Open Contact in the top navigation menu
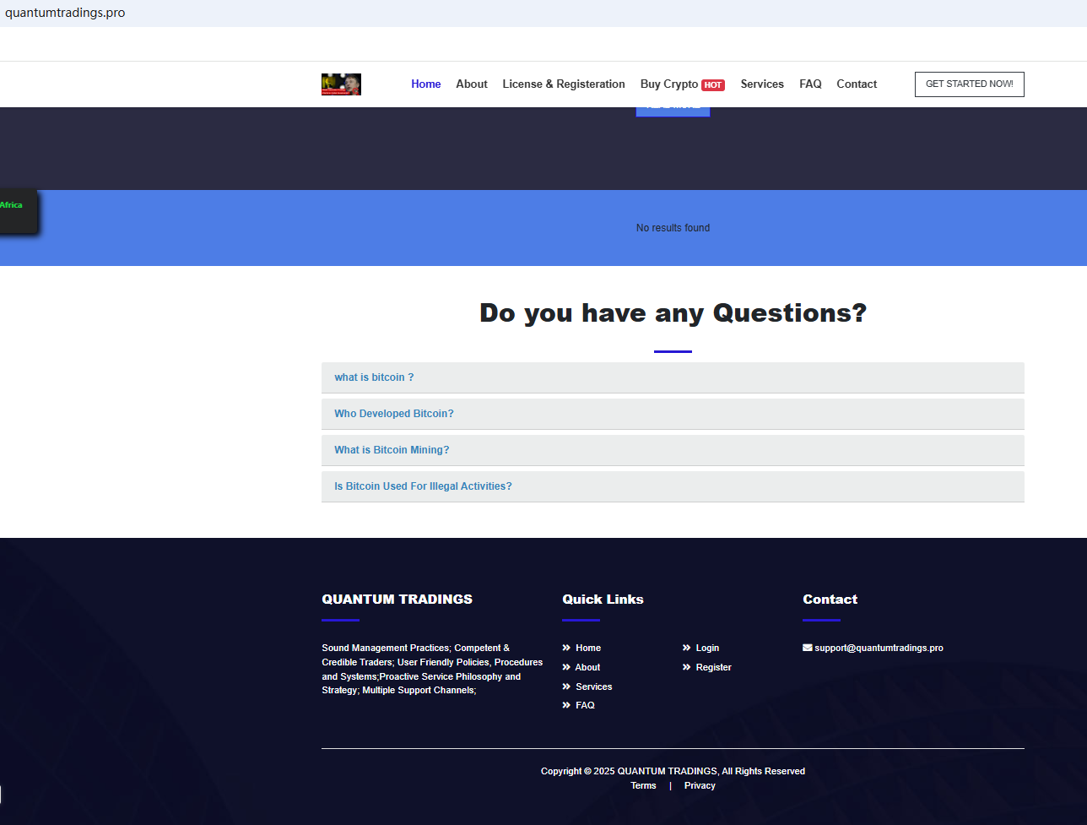Viewport: 1087px width, 825px height. [x=857, y=84]
